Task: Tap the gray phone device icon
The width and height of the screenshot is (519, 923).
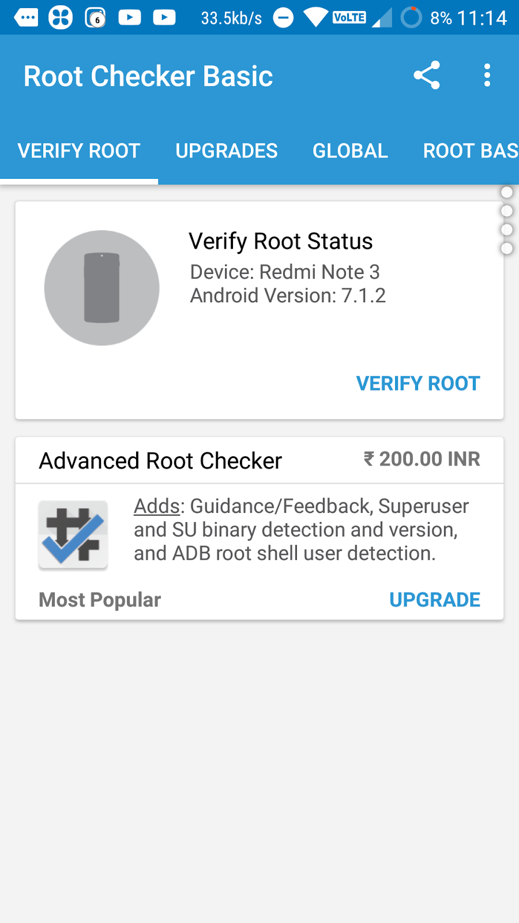Action: point(102,288)
